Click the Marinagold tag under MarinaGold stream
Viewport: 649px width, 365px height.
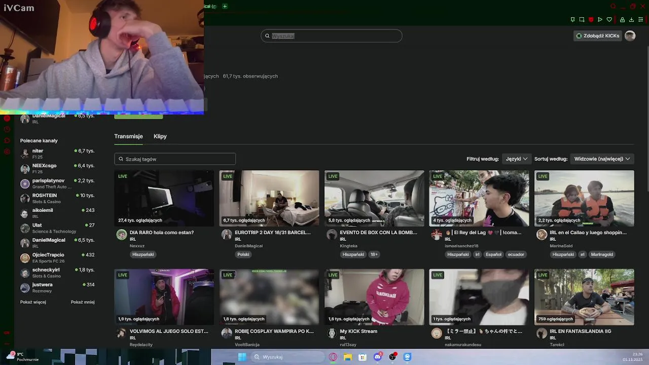click(x=602, y=254)
